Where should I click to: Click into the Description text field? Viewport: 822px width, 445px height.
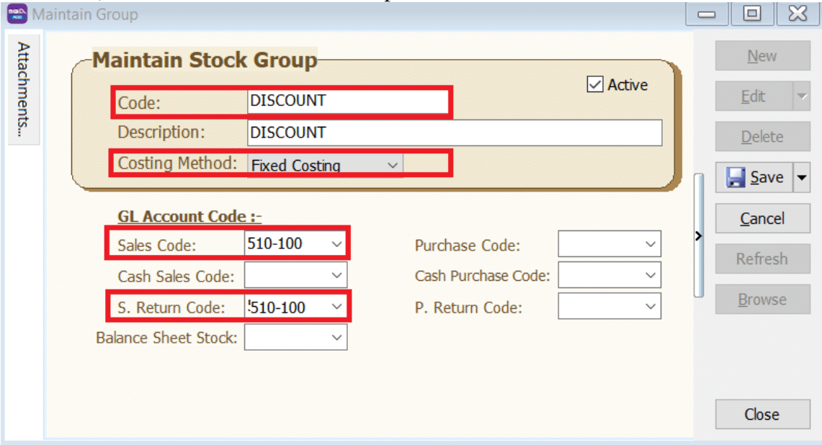coord(454,132)
